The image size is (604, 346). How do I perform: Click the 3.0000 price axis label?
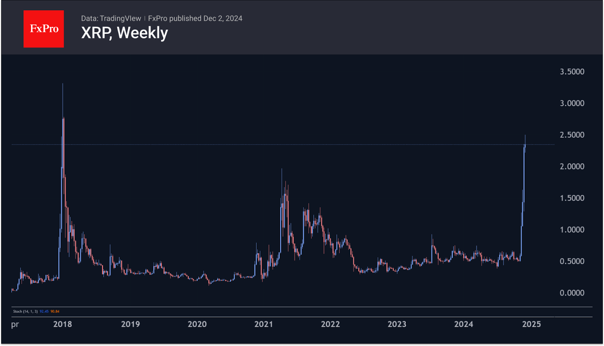click(x=572, y=103)
